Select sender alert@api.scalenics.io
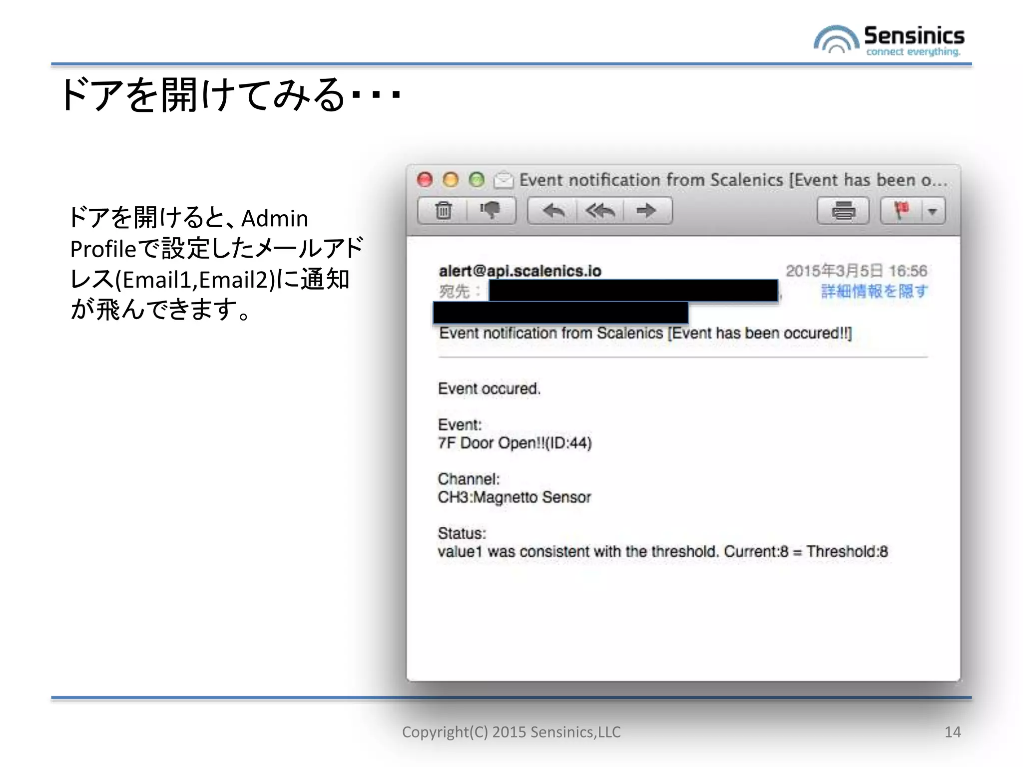This screenshot has width=1023, height=767. pyautogui.click(x=519, y=271)
